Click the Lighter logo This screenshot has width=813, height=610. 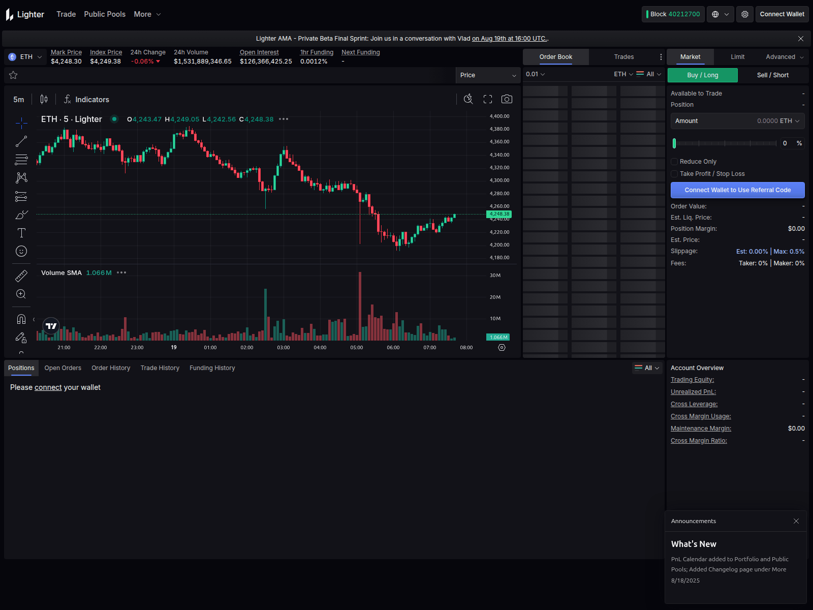coord(25,15)
